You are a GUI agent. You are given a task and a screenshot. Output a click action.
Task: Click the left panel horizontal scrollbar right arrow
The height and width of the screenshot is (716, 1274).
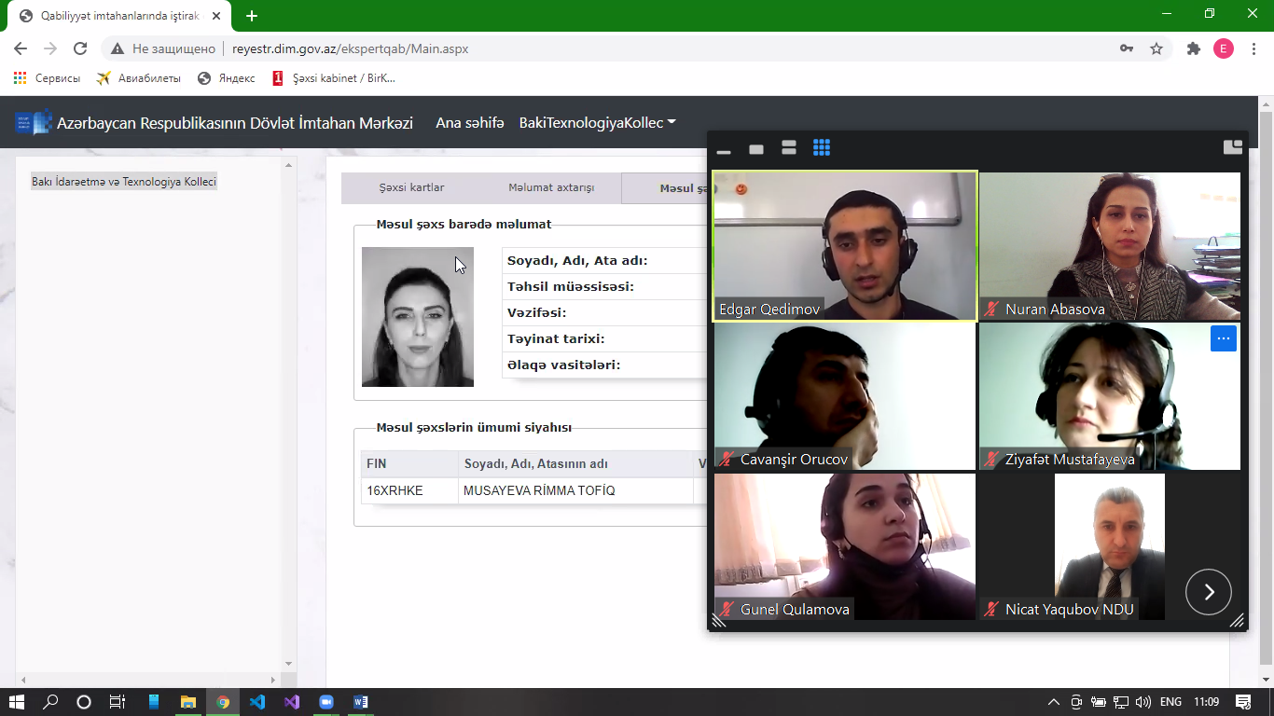click(273, 681)
